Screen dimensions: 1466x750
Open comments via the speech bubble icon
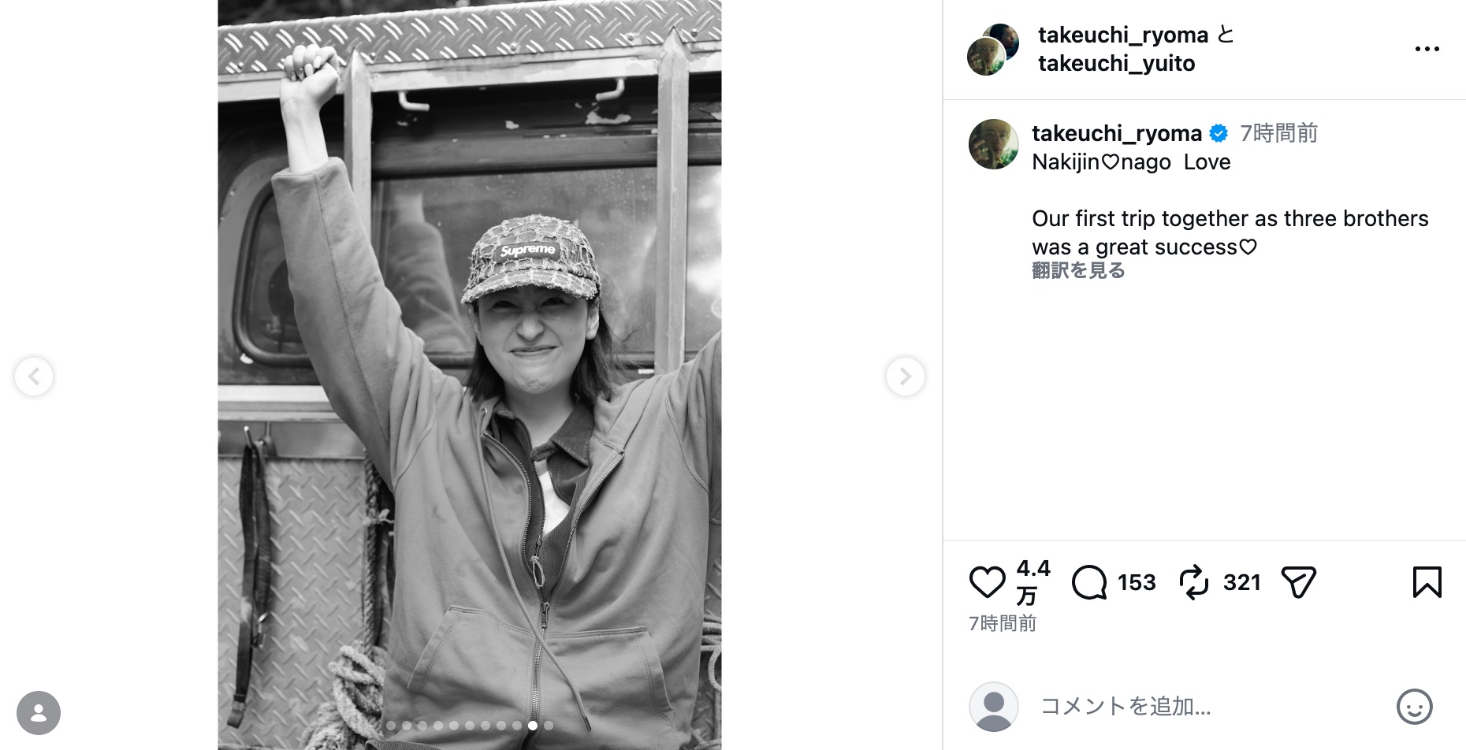point(1090,583)
